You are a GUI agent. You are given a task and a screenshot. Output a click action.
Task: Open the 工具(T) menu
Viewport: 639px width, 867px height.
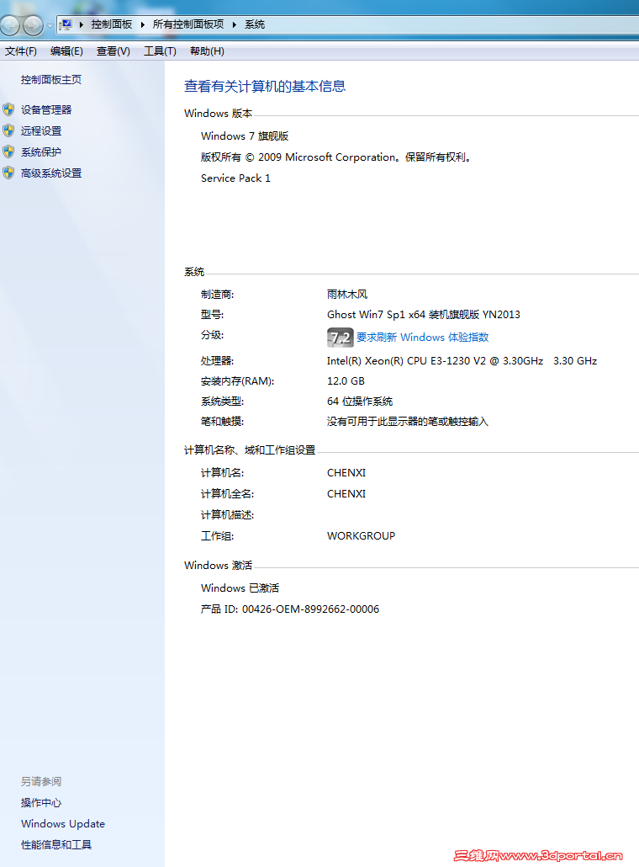[x=160, y=51]
